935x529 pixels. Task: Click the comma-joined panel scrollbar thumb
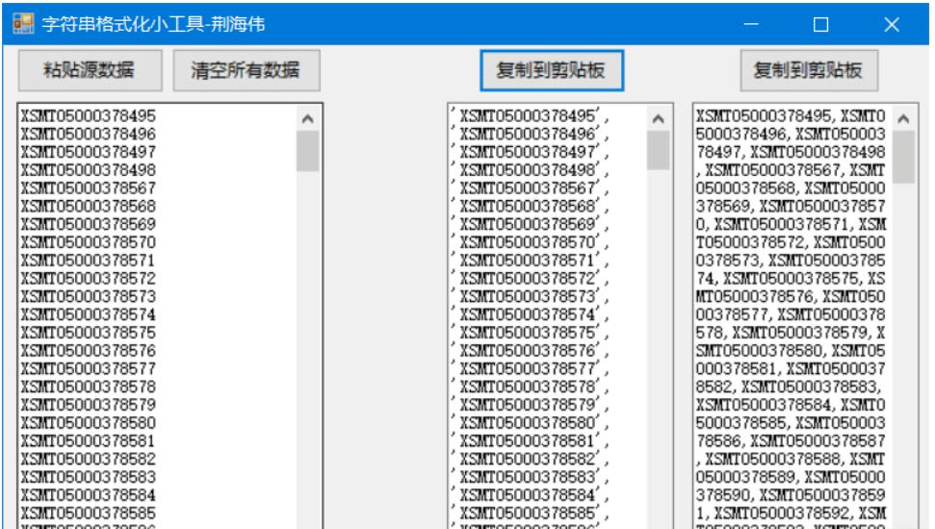(x=903, y=157)
